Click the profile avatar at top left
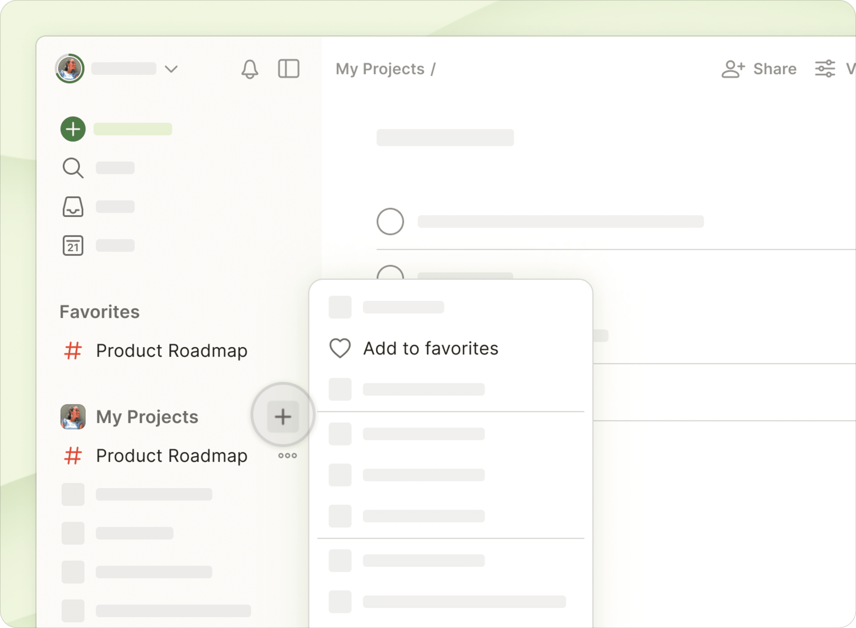The width and height of the screenshot is (856, 628). (x=70, y=69)
